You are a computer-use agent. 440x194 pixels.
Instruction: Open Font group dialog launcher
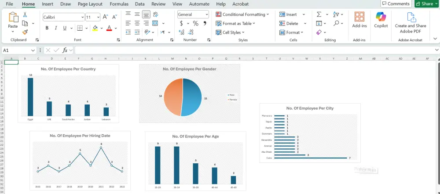click(118, 40)
